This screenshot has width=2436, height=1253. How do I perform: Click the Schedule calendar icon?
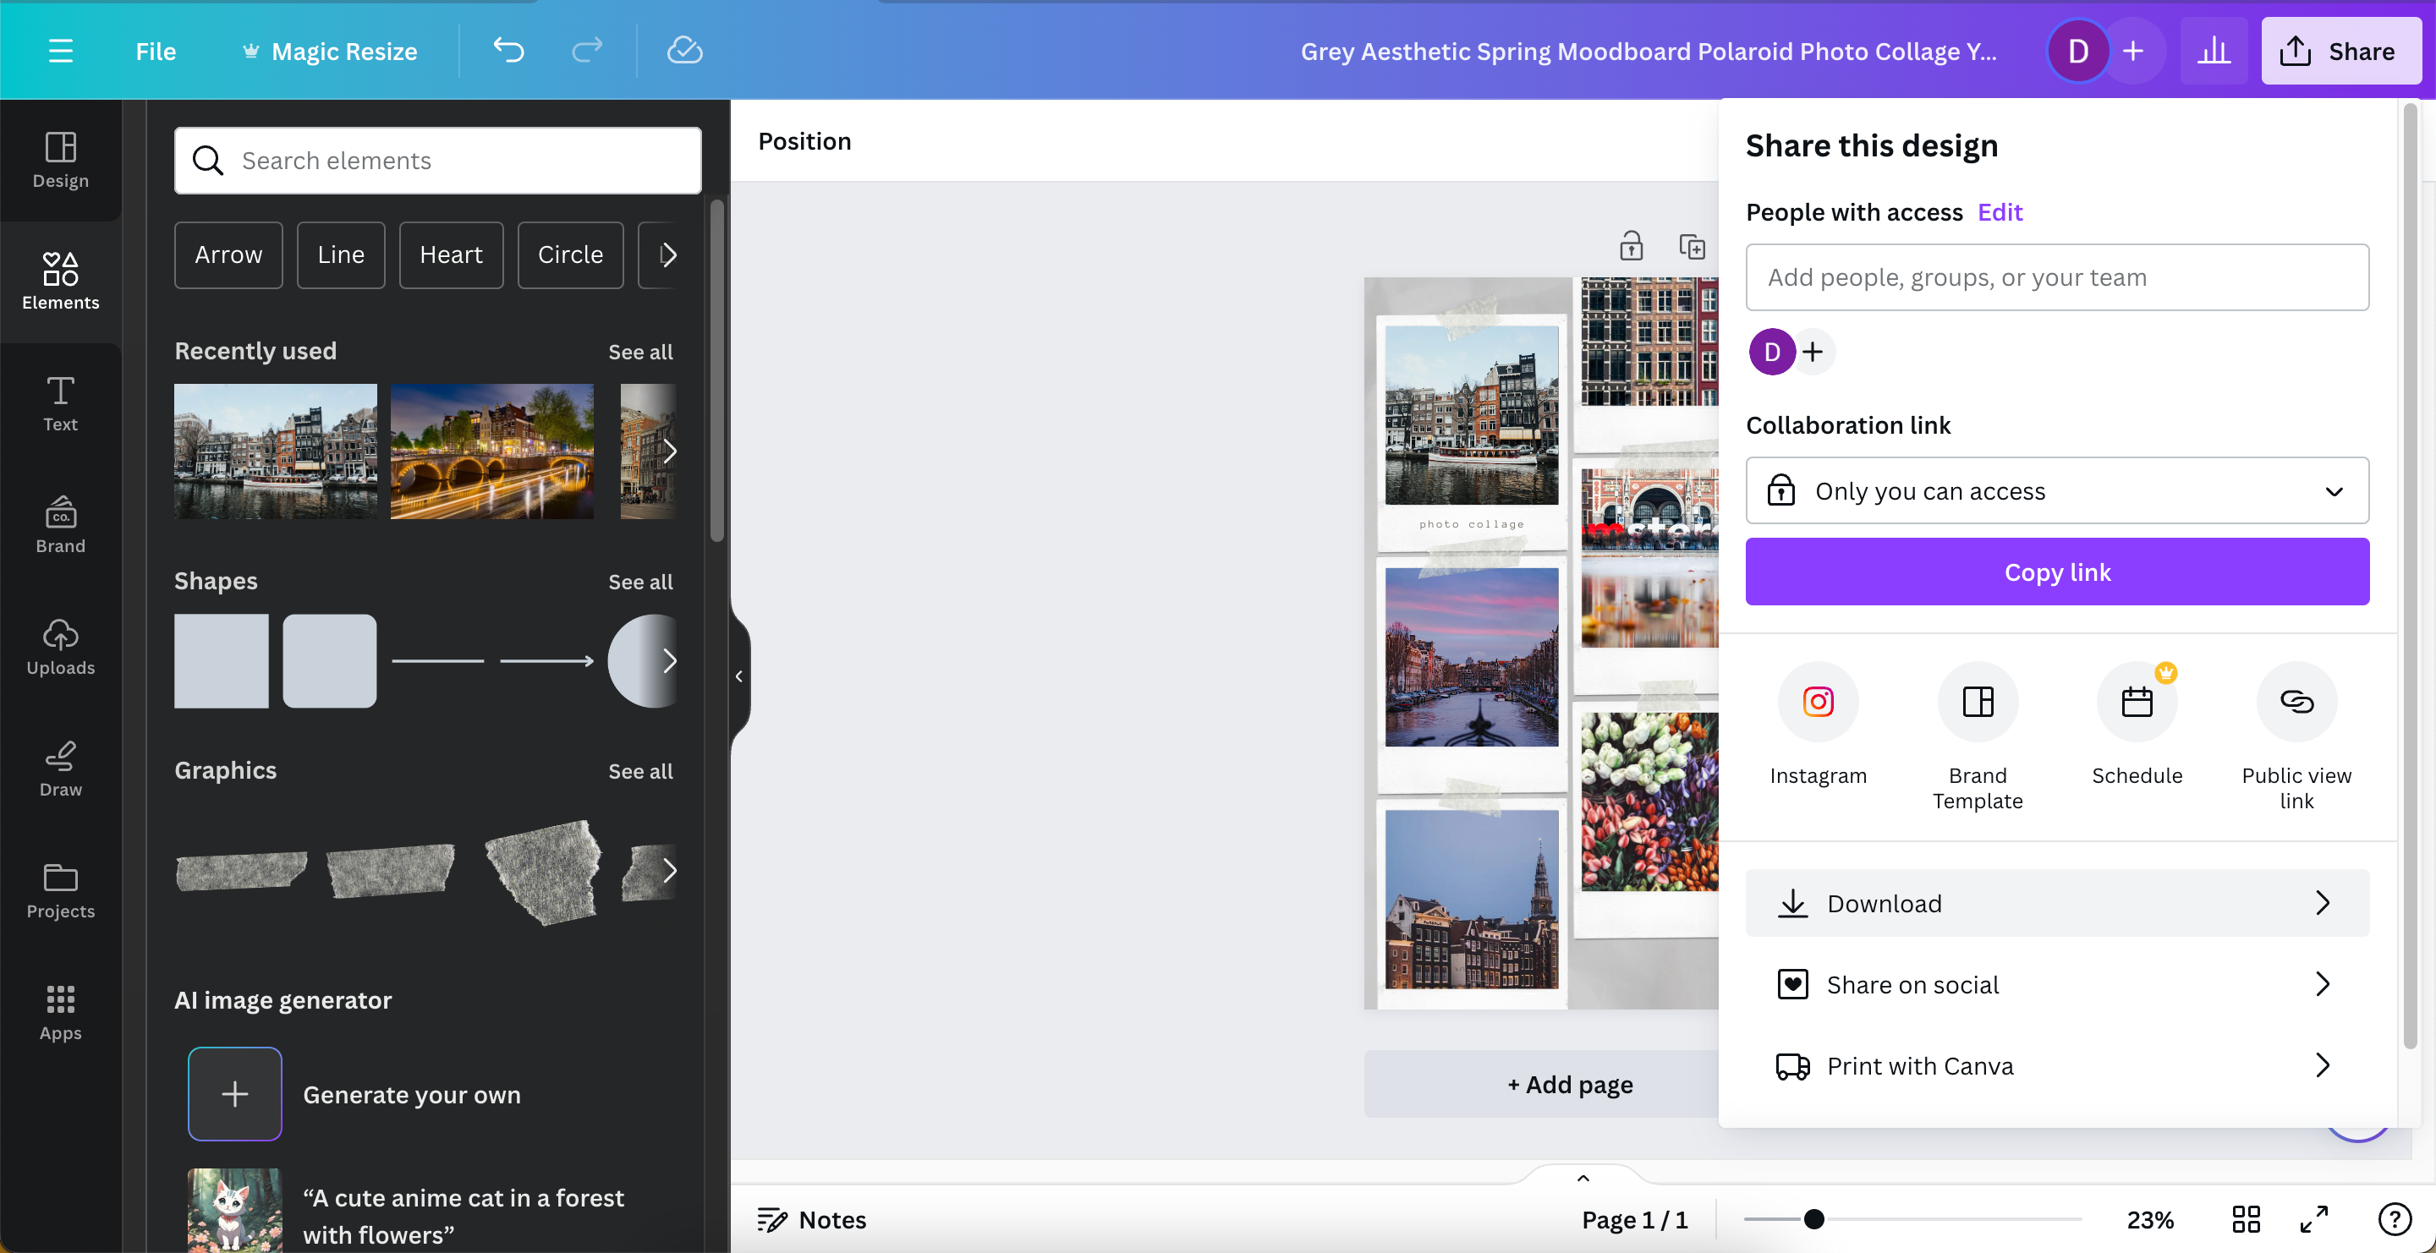pyautogui.click(x=2137, y=701)
